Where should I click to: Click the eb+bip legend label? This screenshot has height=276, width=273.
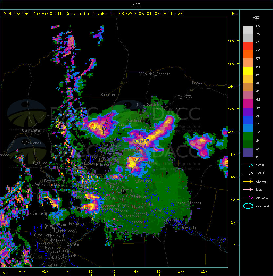pos(262,198)
